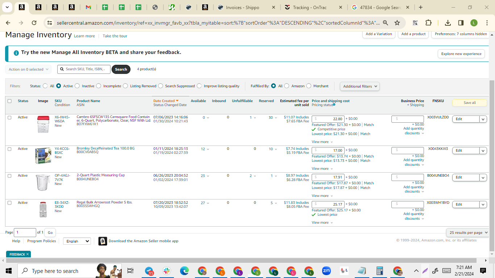Launch Microsoft Edge from the taskbar

click(x=184, y=271)
